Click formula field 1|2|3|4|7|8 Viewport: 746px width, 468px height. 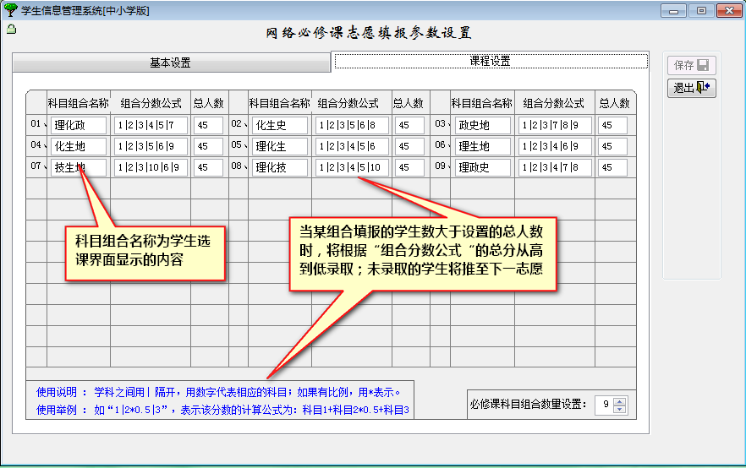pyautogui.click(x=555, y=167)
